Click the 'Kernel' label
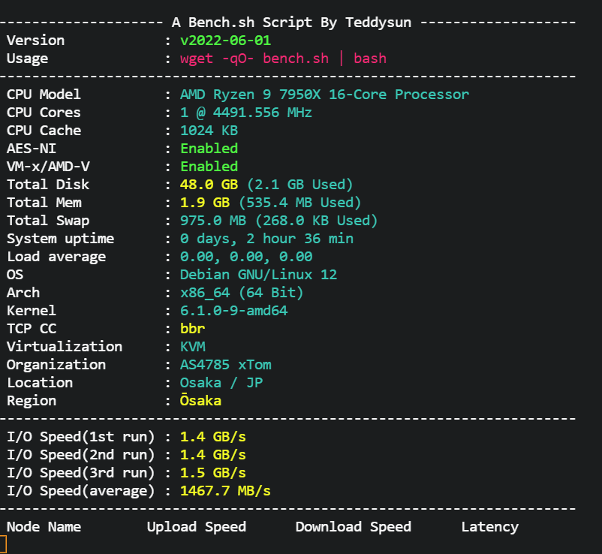Image resolution: width=602 pixels, height=554 pixels. point(32,311)
